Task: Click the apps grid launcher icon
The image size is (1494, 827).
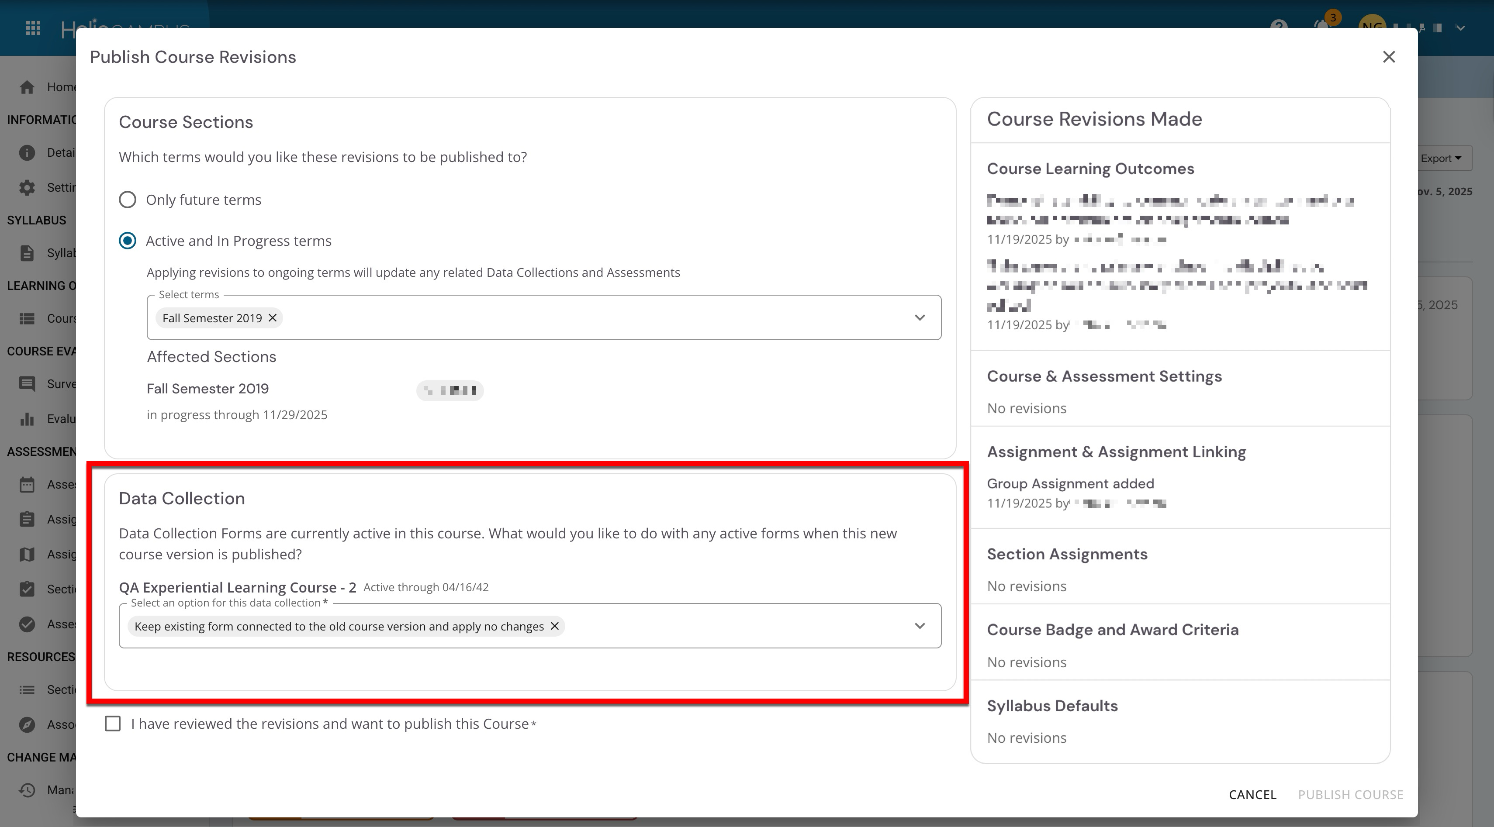Action: point(33,28)
